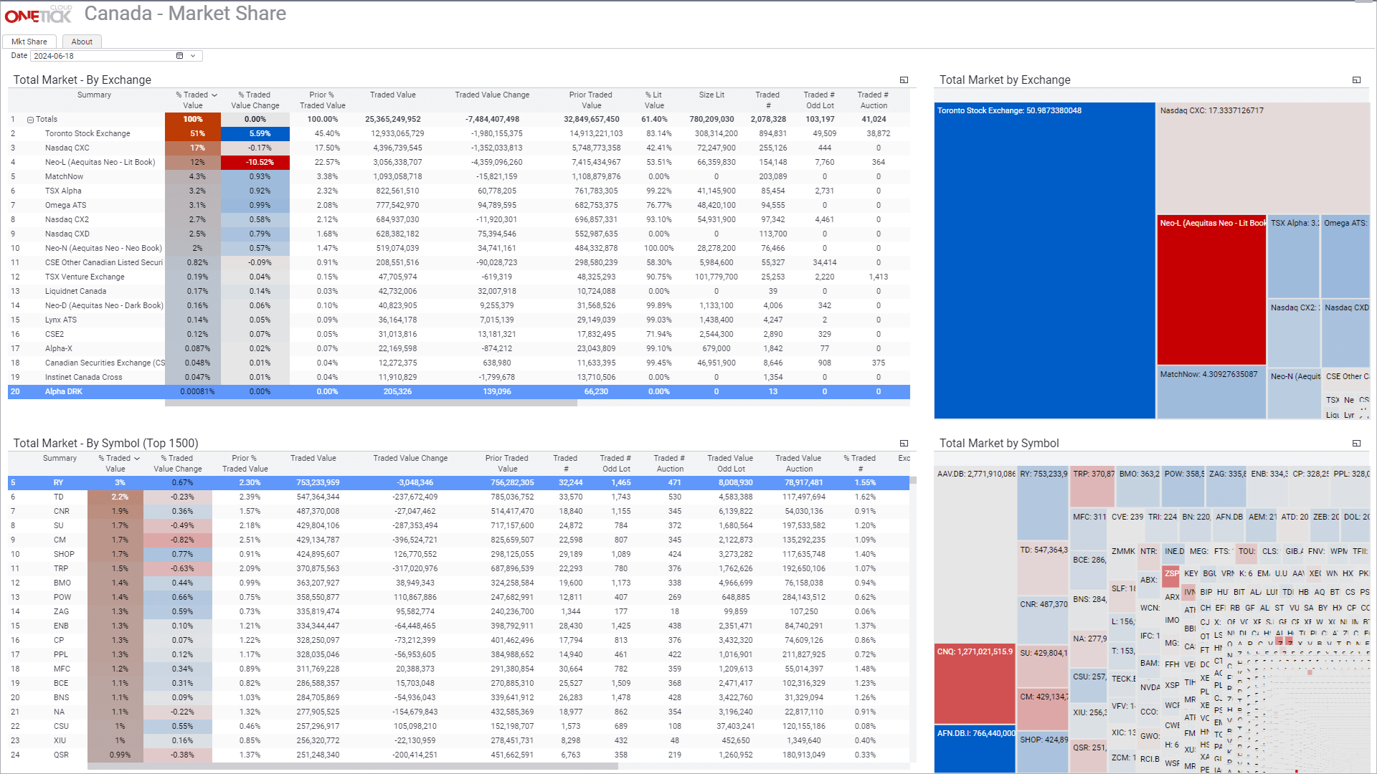
Task: Click the Nasdaq CX2 treemap tile
Action: tap(1293, 333)
